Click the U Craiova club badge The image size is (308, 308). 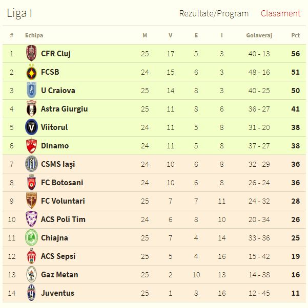point(31,91)
